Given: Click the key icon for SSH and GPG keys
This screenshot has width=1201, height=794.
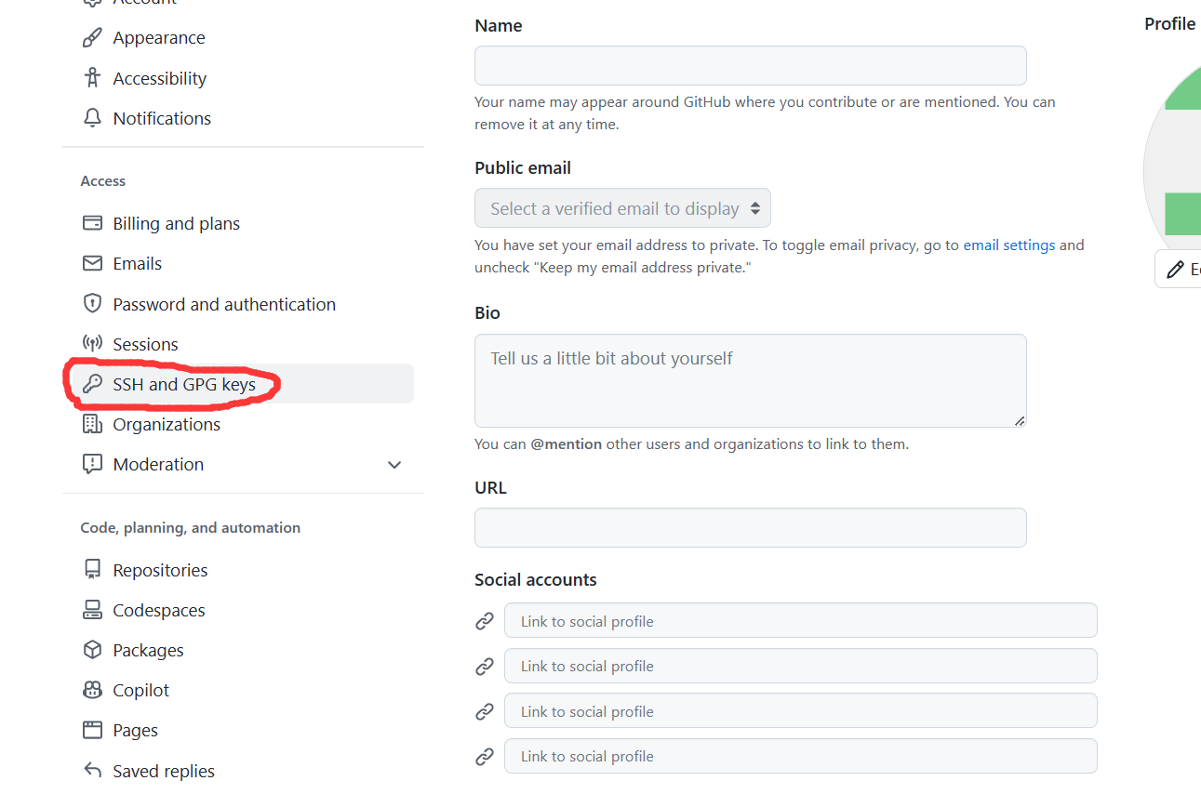Looking at the screenshot, I should coord(92,384).
